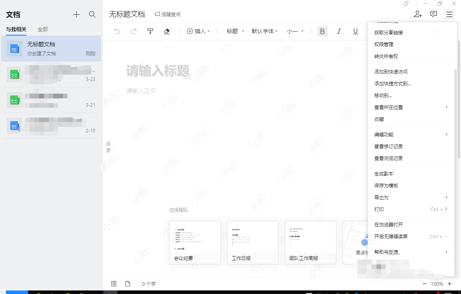This screenshot has width=461, height=294.
Task: Toggle bold formatting
Action: click(x=323, y=31)
